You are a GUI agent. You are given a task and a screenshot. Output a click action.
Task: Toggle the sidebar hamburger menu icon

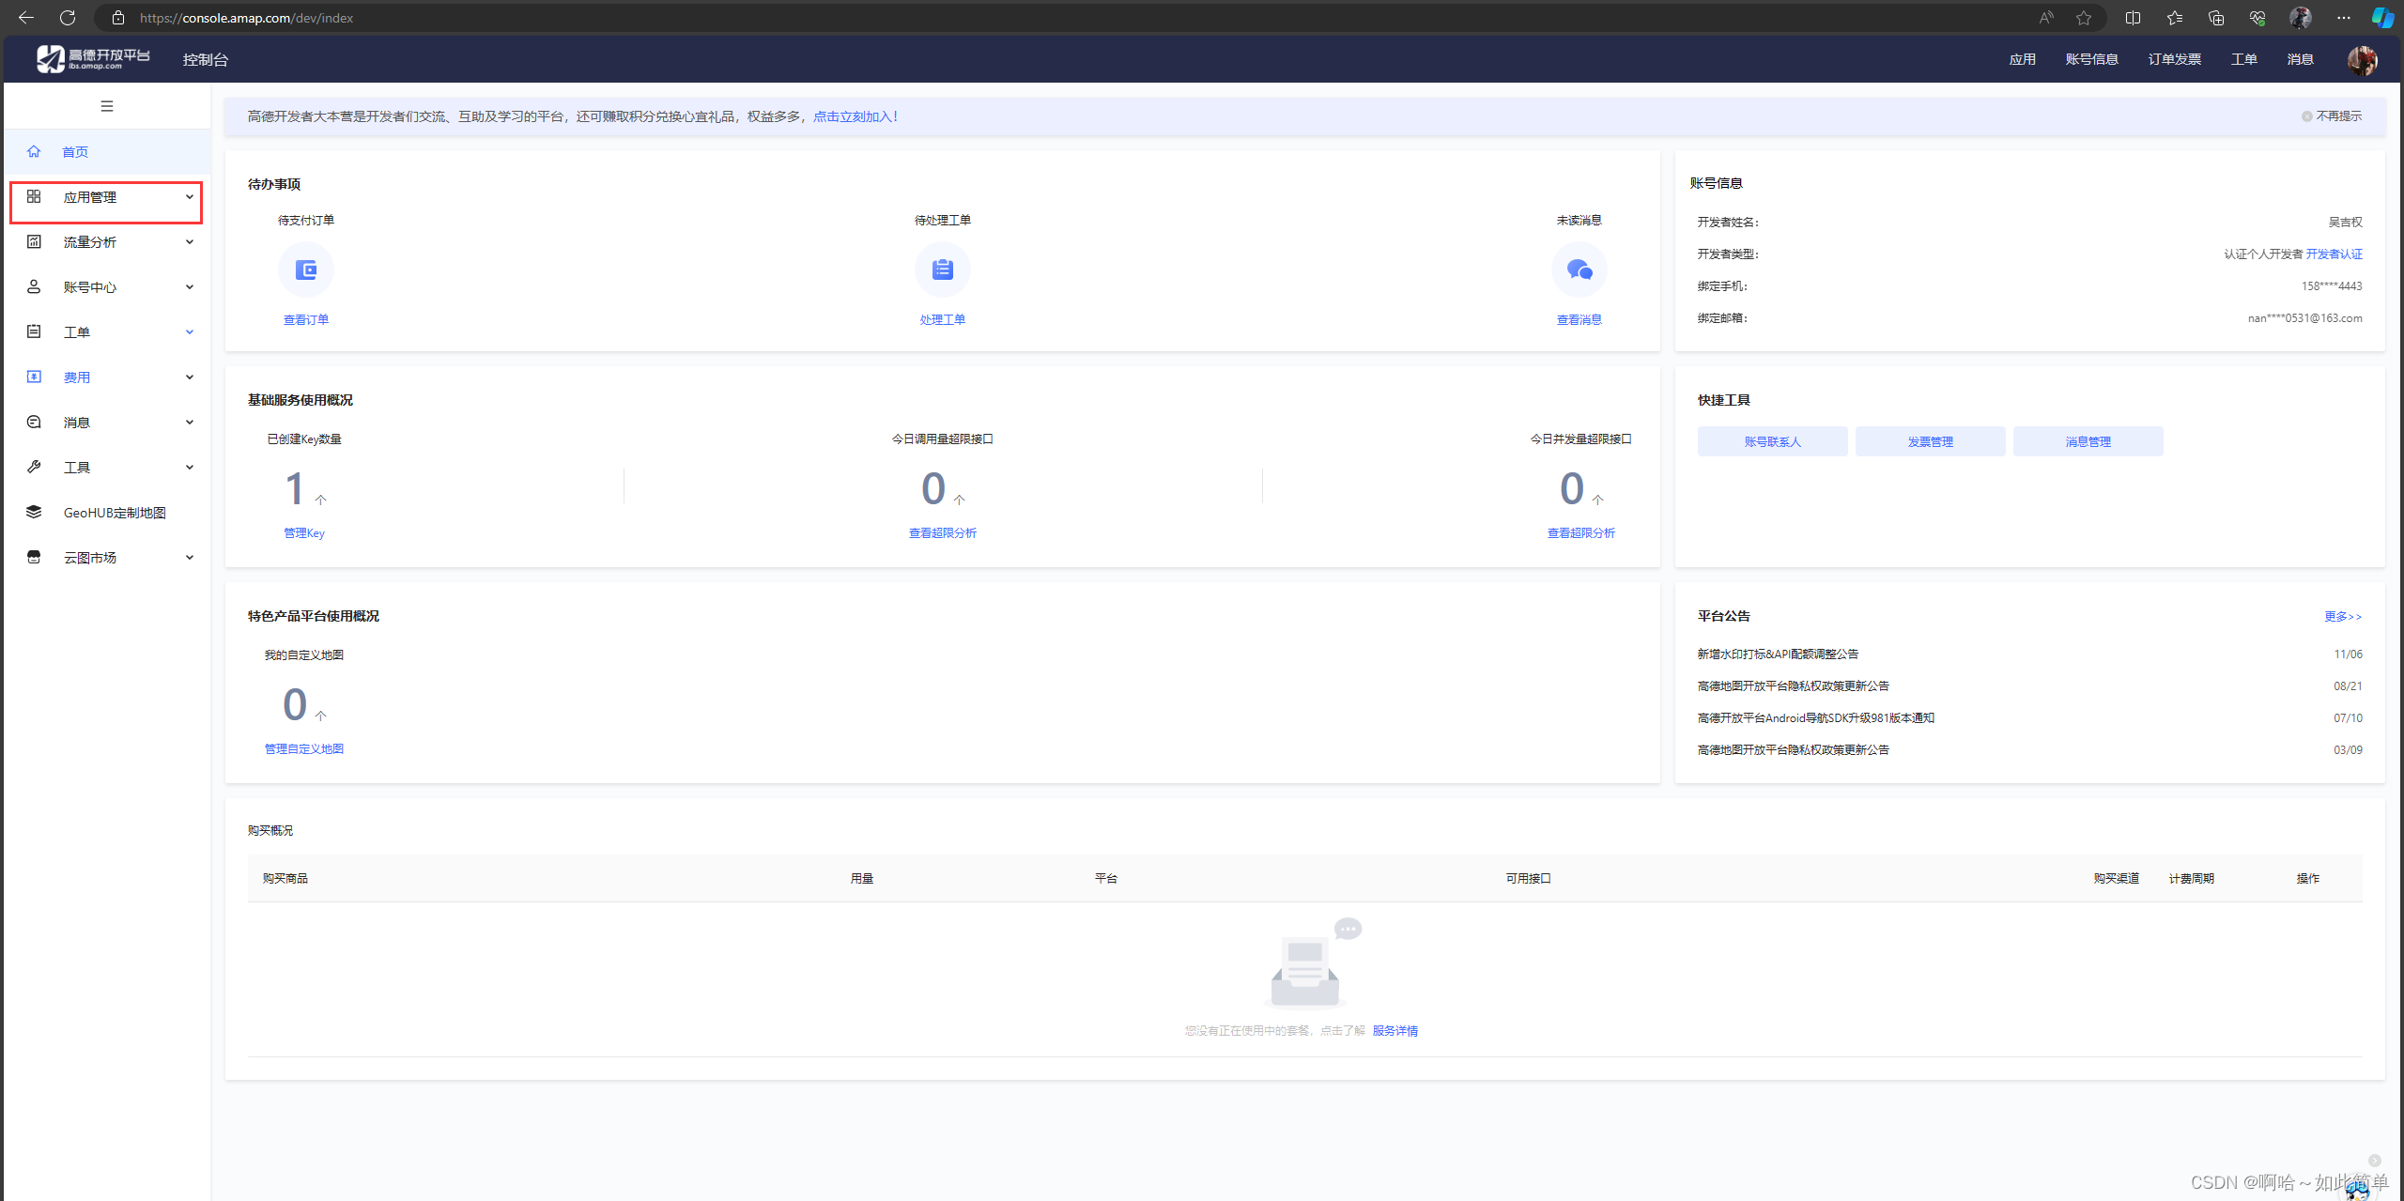pyautogui.click(x=107, y=106)
